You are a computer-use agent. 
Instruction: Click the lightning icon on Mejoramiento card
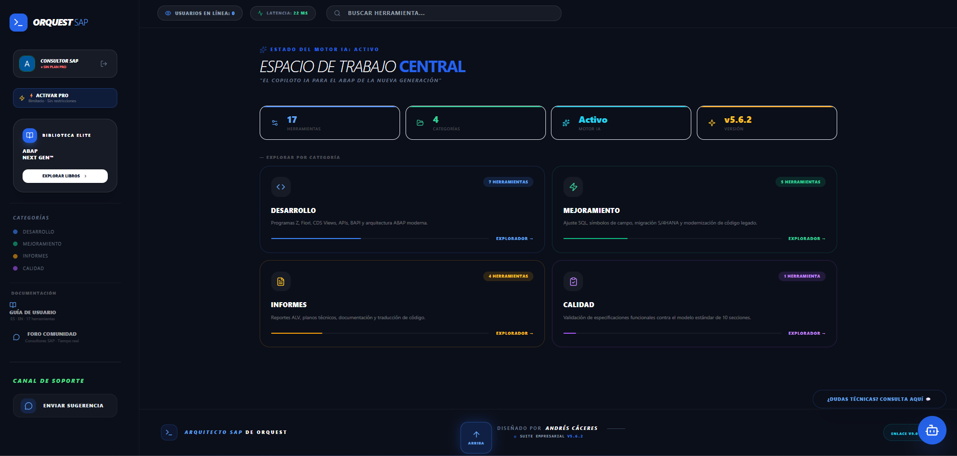(573, 187)
